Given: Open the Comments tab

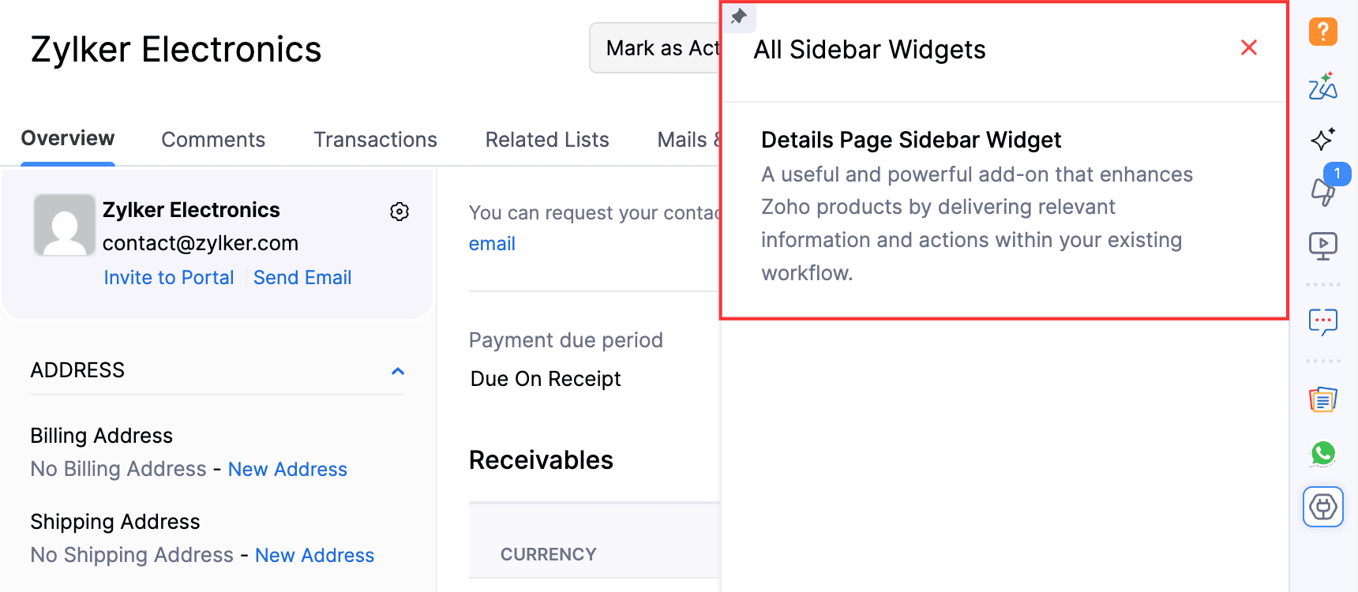Looking at the screenshot, I should 213,139.
